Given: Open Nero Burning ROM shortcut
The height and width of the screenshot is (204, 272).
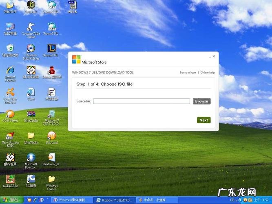Looking at the screenshot, I should click(10, 136).
